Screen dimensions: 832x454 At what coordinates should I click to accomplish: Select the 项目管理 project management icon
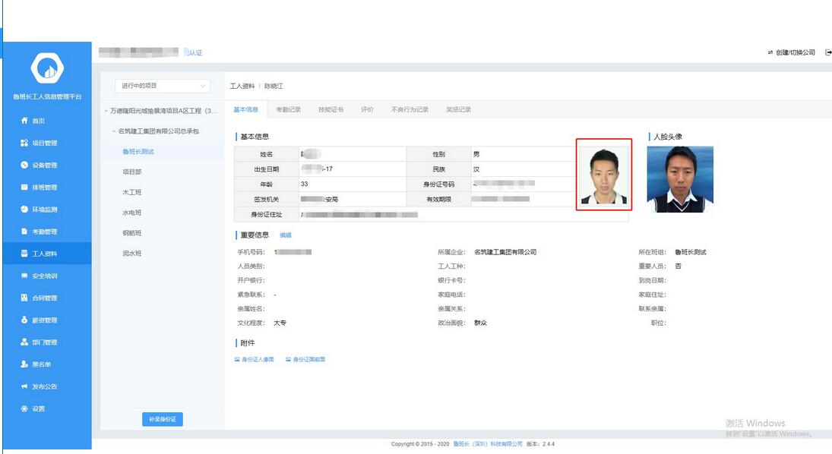click(x=25, y=143)
